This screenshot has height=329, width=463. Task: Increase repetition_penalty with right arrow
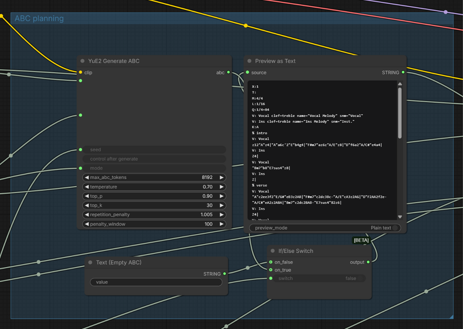tap(222, 215)
